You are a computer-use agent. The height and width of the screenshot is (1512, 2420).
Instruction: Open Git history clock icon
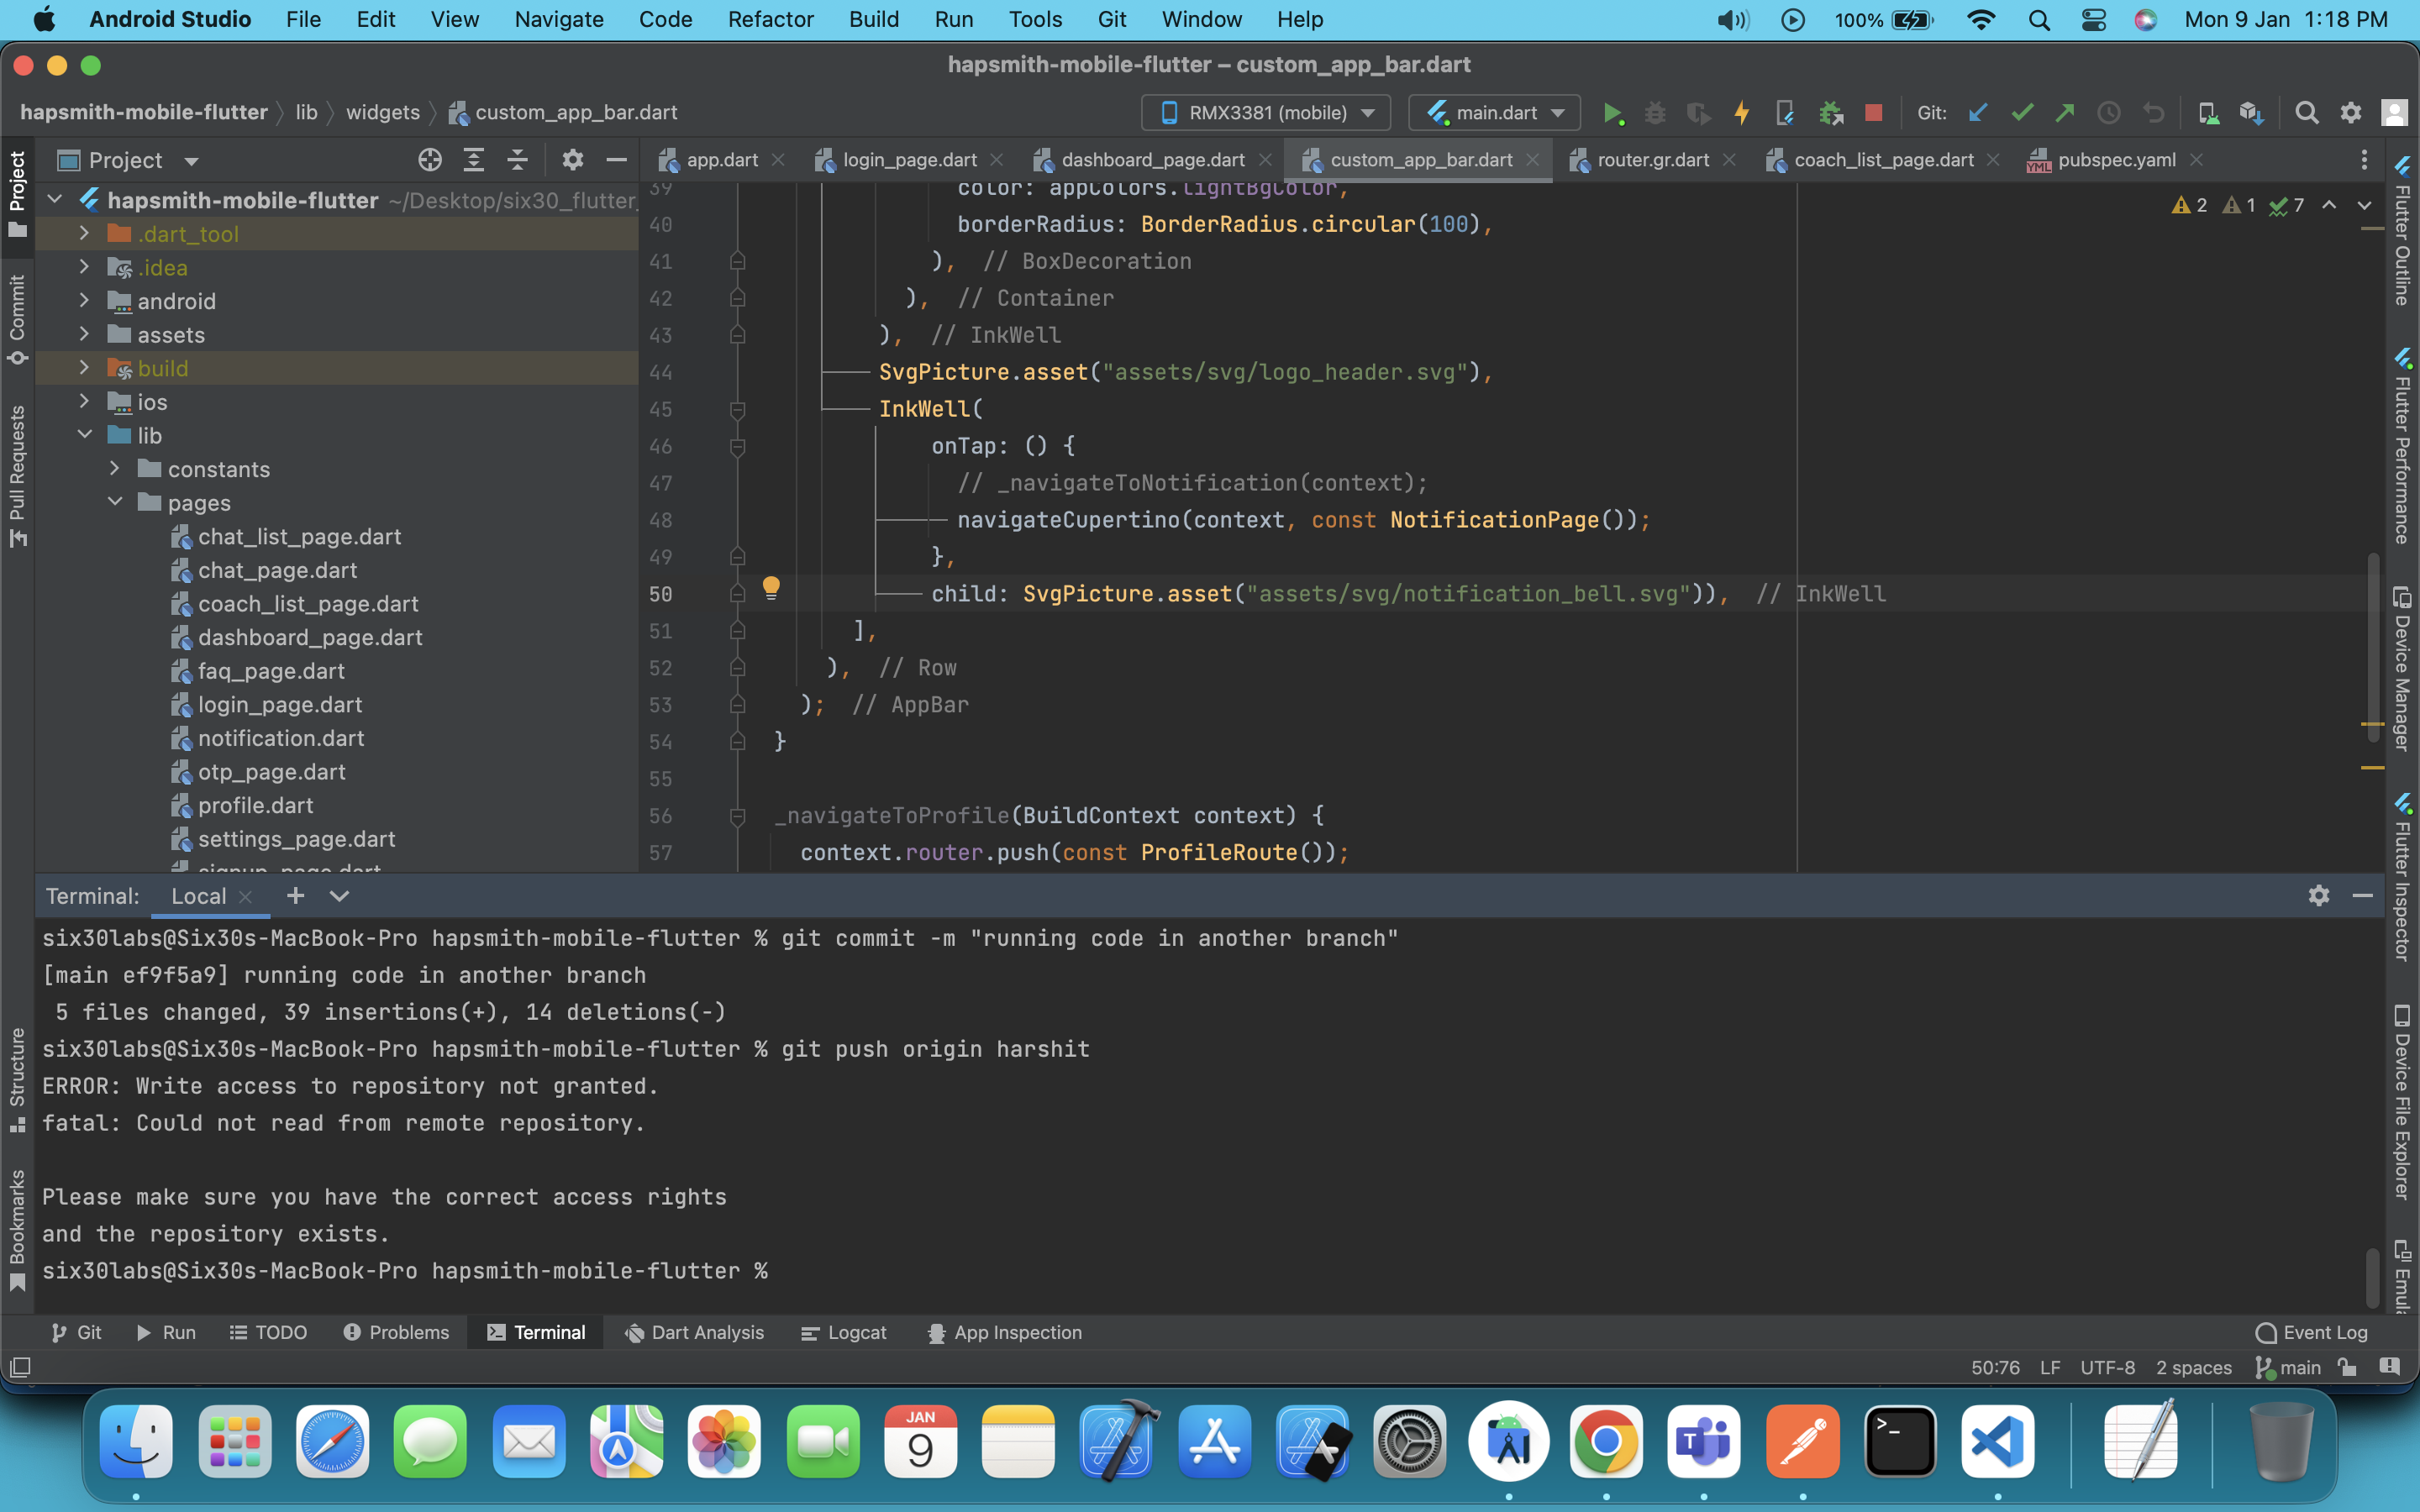click(x=2108, y=113)
